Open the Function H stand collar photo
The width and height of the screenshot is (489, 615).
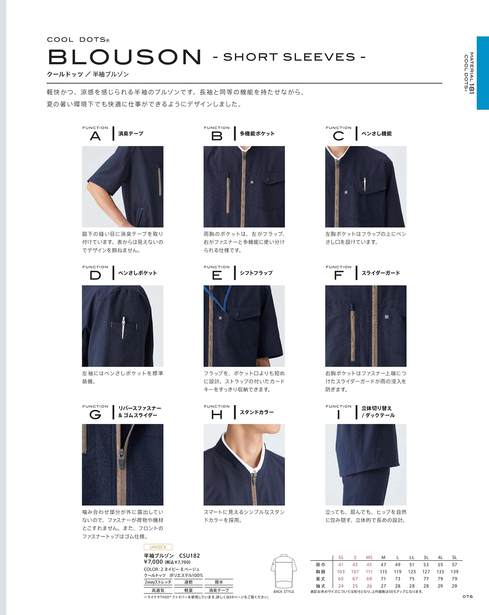pos(244,465)
